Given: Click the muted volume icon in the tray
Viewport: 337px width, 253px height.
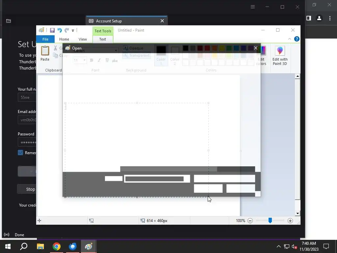Looking at the screenshot, I should point(294,246).
